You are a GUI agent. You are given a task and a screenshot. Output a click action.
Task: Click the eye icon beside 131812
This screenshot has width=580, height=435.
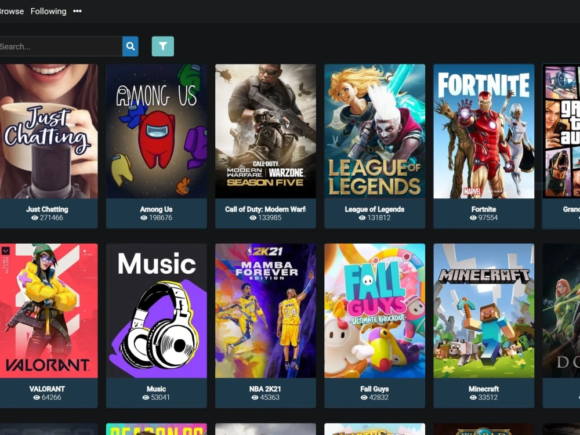[x=362, y=218]
